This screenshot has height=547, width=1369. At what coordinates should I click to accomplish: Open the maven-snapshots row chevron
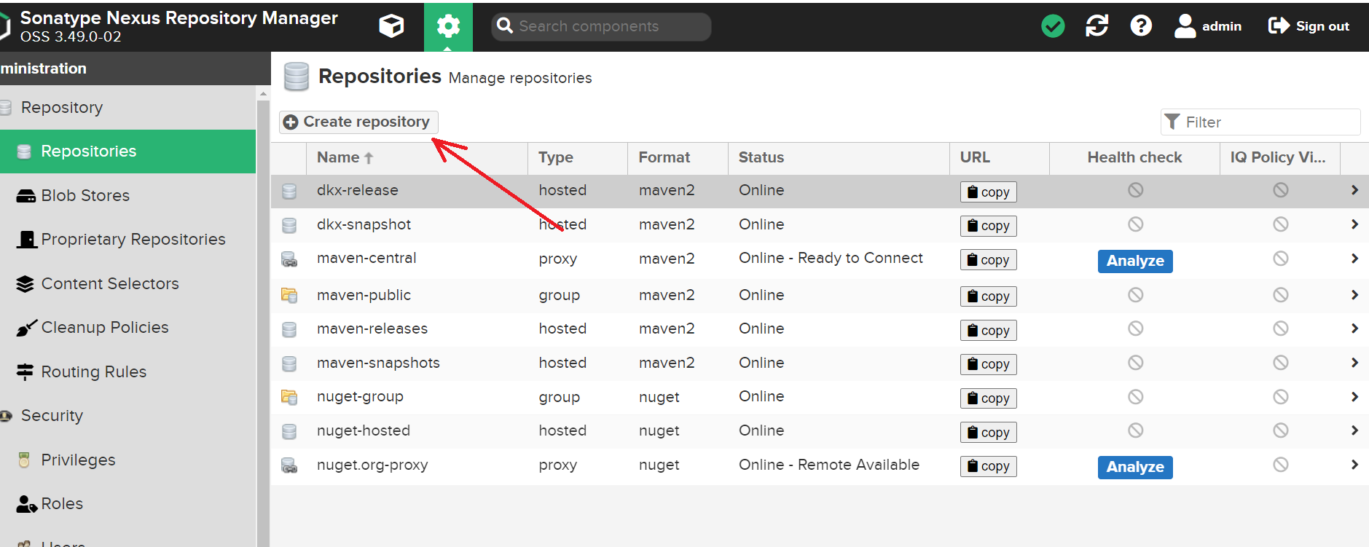1354,363
